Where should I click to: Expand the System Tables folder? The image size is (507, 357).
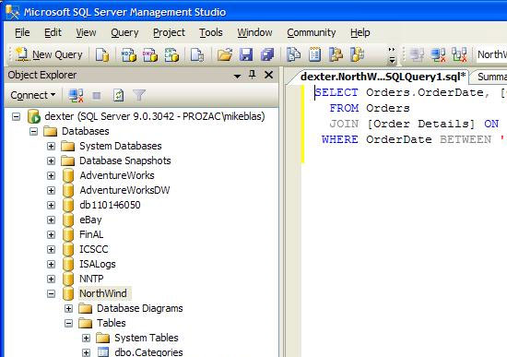click(x=86, y=338)
